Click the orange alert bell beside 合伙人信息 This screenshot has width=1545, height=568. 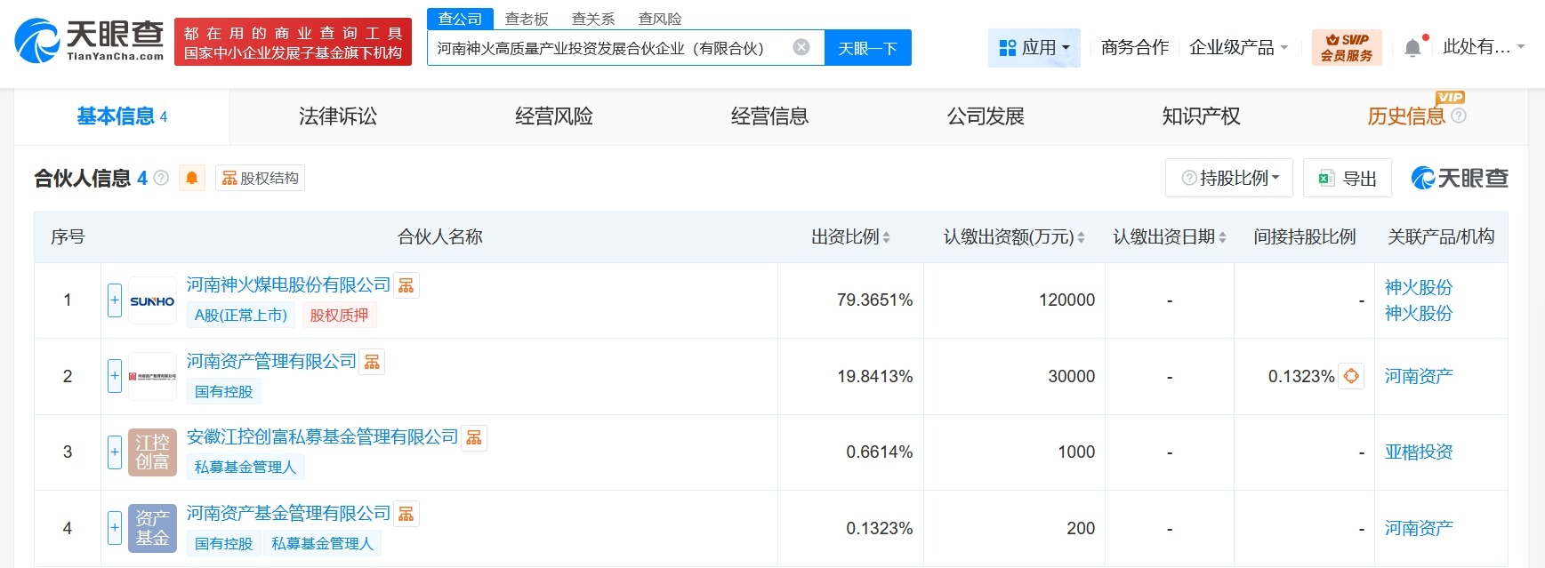coord(191,178)
